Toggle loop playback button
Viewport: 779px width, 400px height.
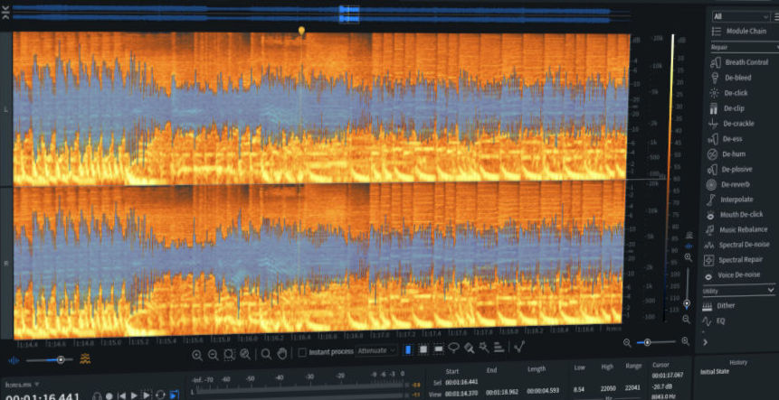[x=160, y=395]
